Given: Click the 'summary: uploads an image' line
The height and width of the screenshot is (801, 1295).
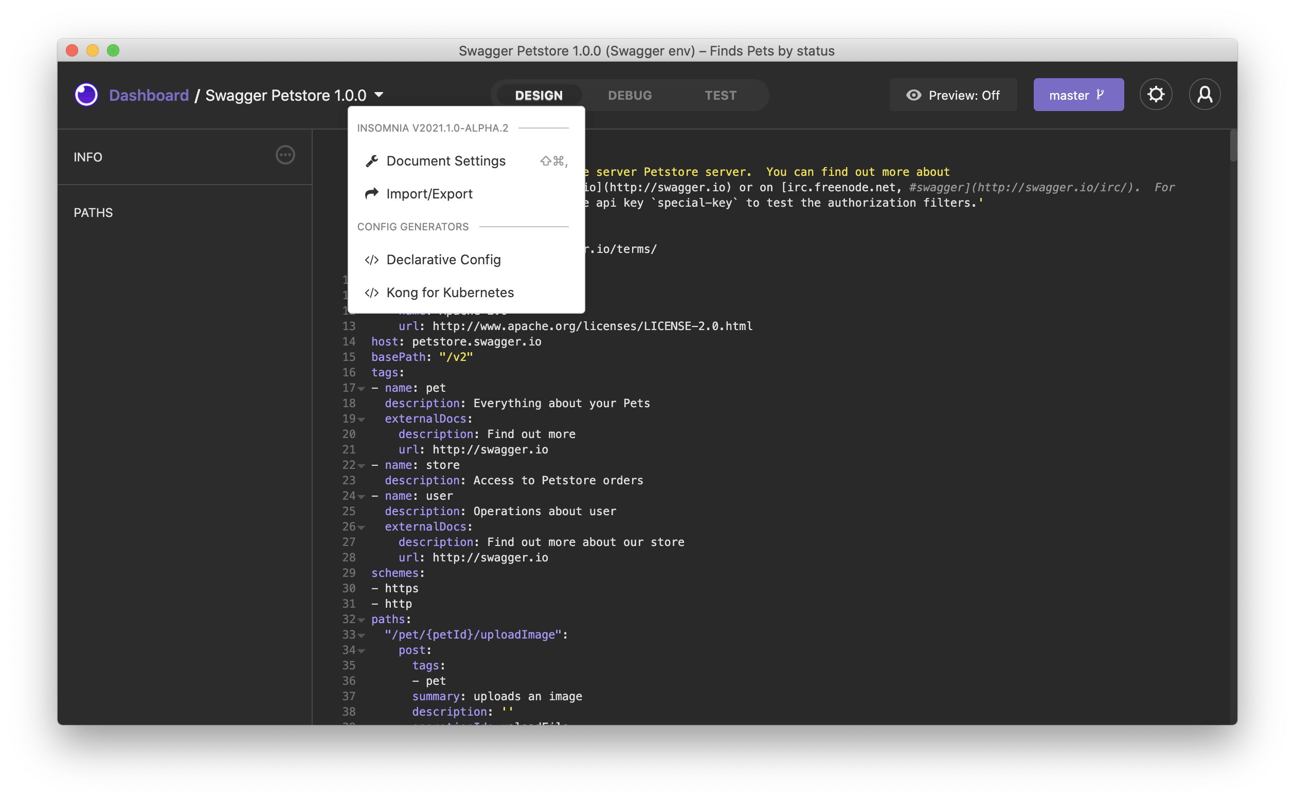Looking at the screenshot, I should tap(497, 697).
